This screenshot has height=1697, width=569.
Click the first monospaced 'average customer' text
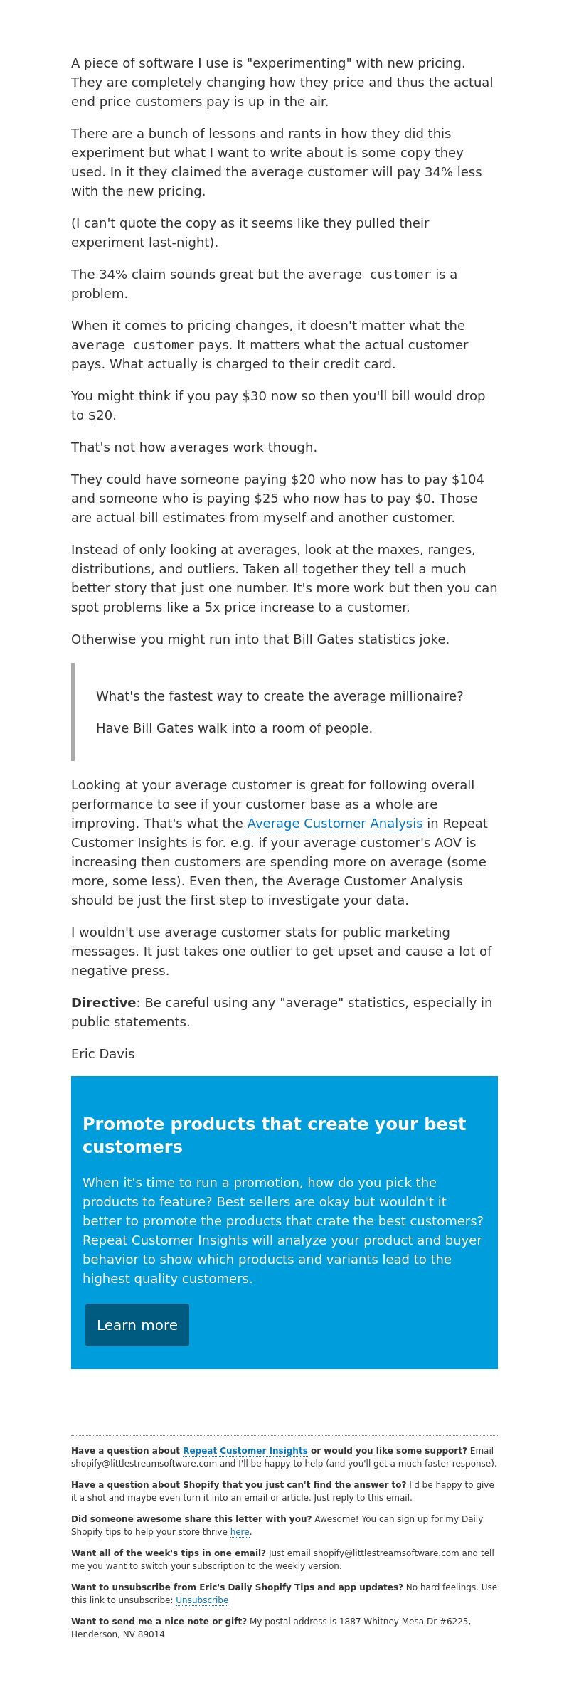[369, 275]
